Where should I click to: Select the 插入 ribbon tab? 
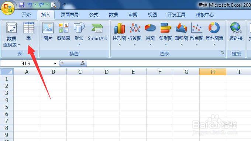[46, 15]
